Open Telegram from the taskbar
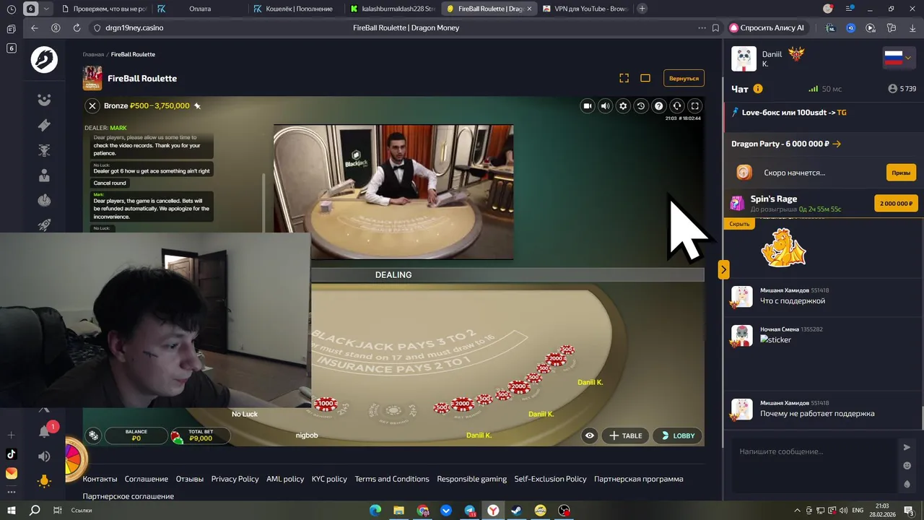Viewport: 924px width, 520px height. click(470, 510)
